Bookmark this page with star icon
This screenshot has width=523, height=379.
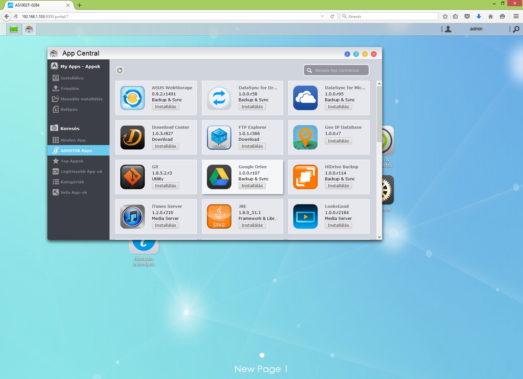pyautogui.click(x=445, y=16)
